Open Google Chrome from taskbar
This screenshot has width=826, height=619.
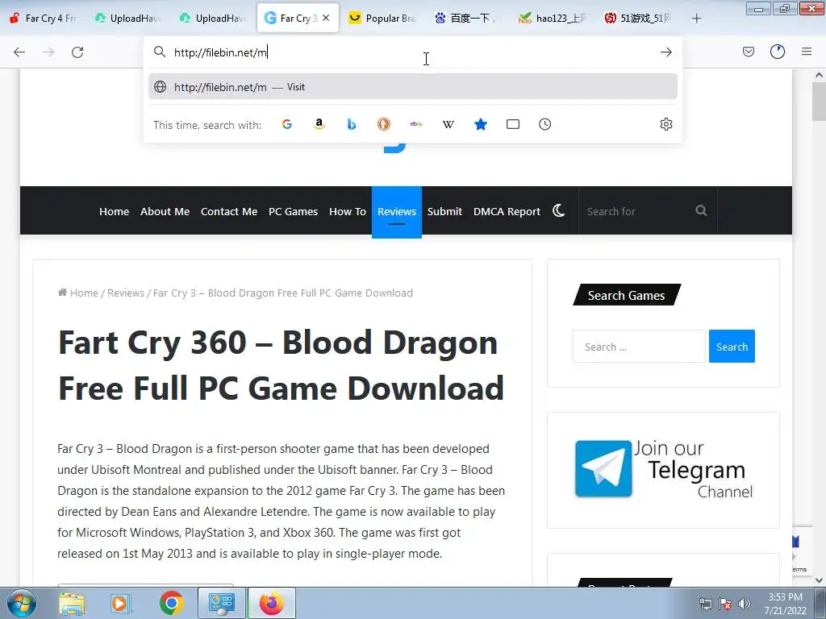(x=171, y=603)
